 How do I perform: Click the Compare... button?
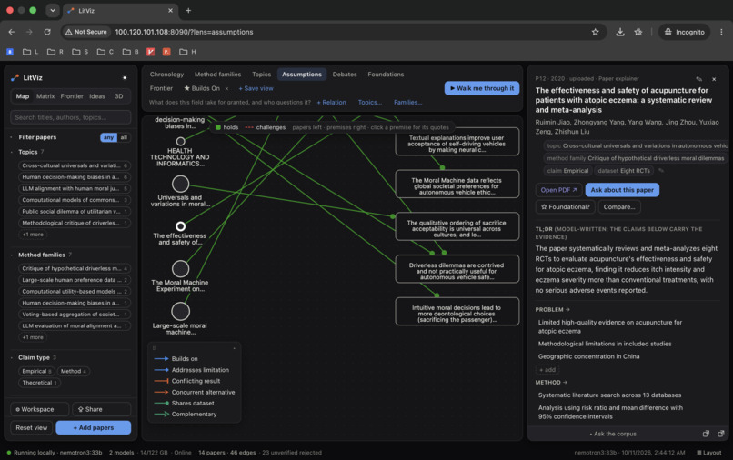pyautogui.click(x=619, y=206)
